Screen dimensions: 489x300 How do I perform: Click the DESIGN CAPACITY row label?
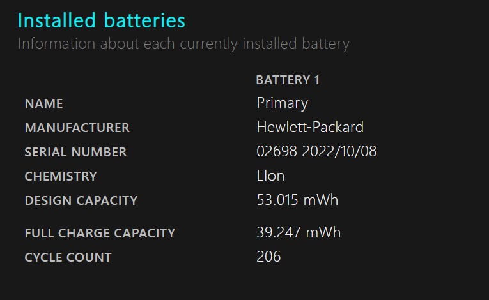tap(81, 200)
